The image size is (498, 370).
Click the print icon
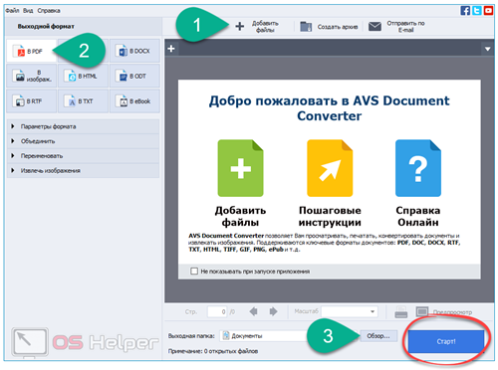401,312
